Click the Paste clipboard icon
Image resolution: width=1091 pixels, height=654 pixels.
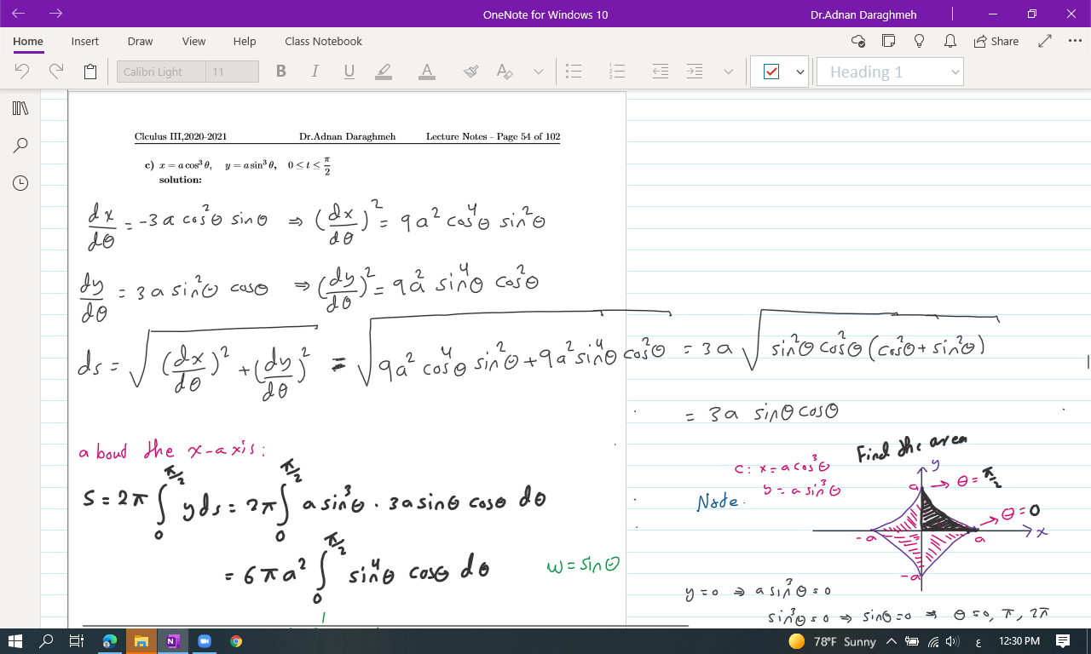point(90,72)
